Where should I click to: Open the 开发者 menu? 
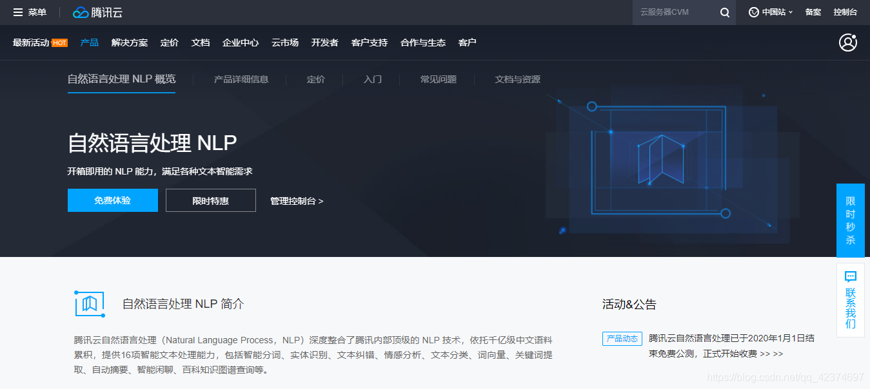point(325,43)
